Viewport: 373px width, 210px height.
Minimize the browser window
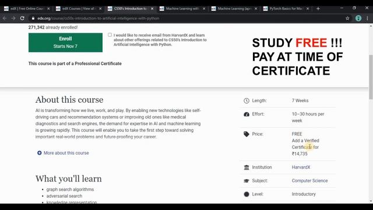click(x=342, y=8)
